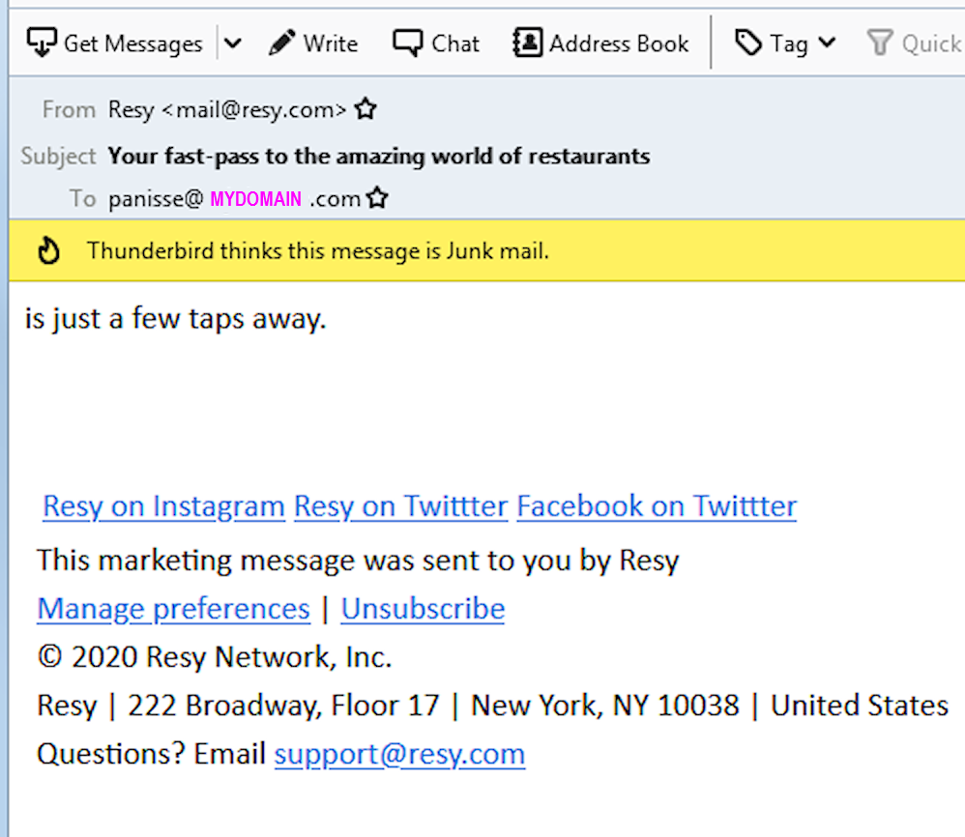965x837 pixels.
Task: Click the subject line text
Action: coord(379,157)
